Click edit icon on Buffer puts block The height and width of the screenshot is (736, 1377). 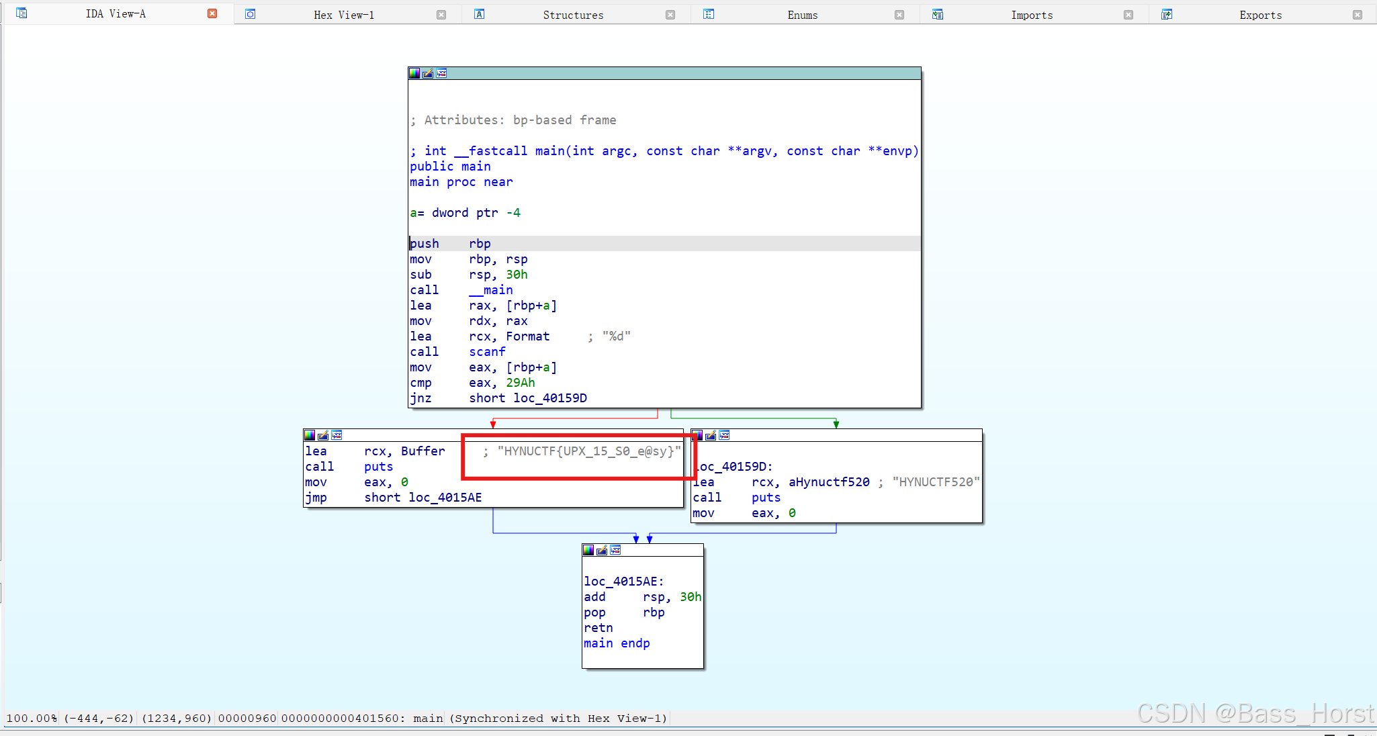(x=323, y=435)
